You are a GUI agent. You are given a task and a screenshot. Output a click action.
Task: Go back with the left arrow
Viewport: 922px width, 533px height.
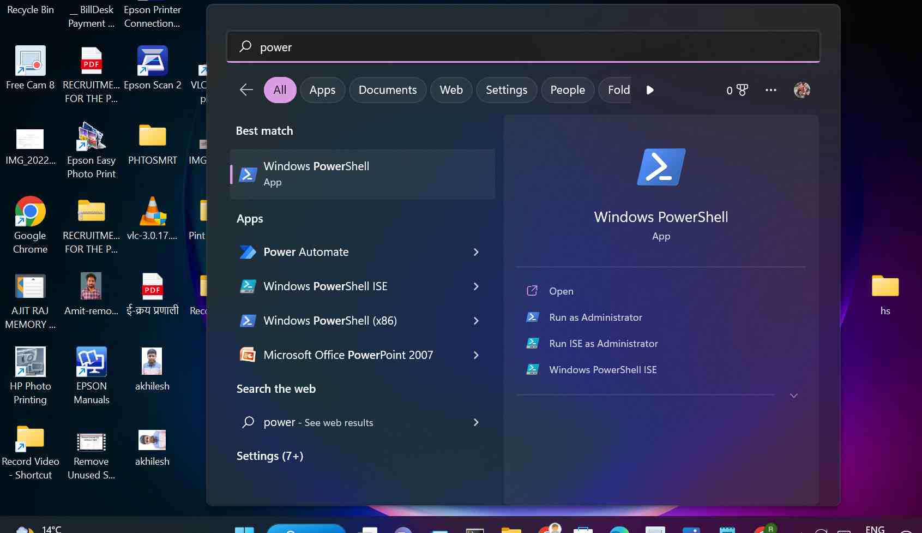(x=246, y=90)
